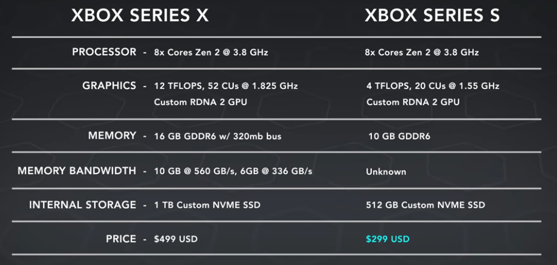
Task: Select the GRAPHICS row label
Action: (x=109, y=86)
